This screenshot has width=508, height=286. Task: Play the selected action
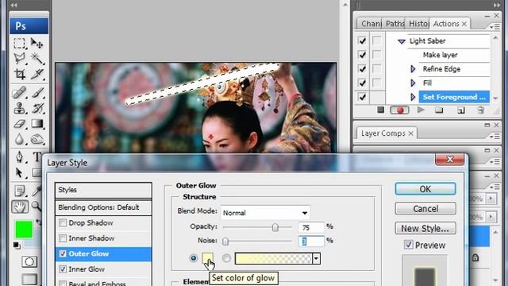421,110
